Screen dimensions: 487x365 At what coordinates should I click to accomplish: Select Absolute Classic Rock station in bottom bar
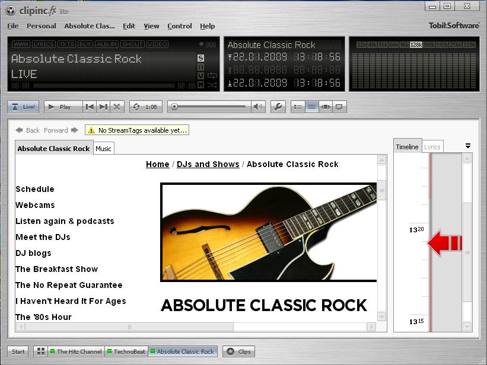183,351
